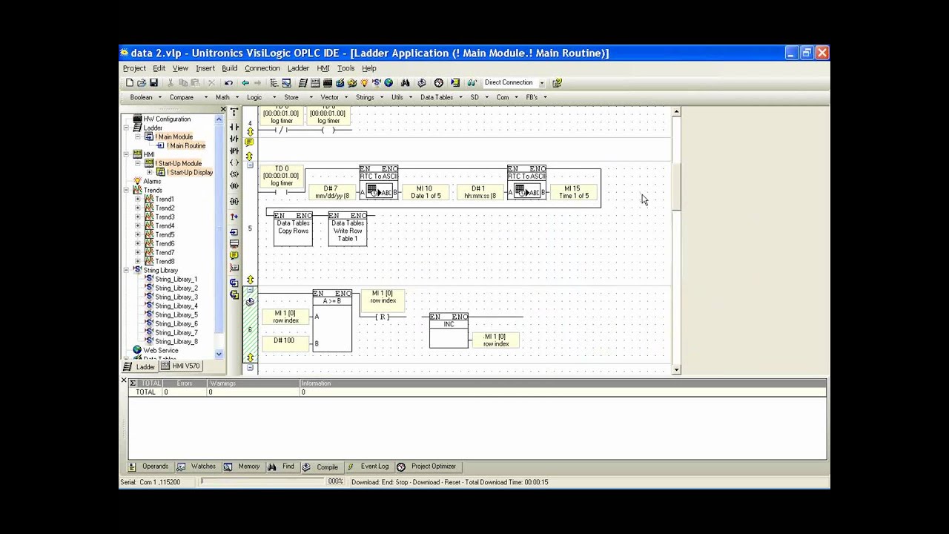Click the Open project folder icon
The image size is (949, 534).
(x=142, y=82)
